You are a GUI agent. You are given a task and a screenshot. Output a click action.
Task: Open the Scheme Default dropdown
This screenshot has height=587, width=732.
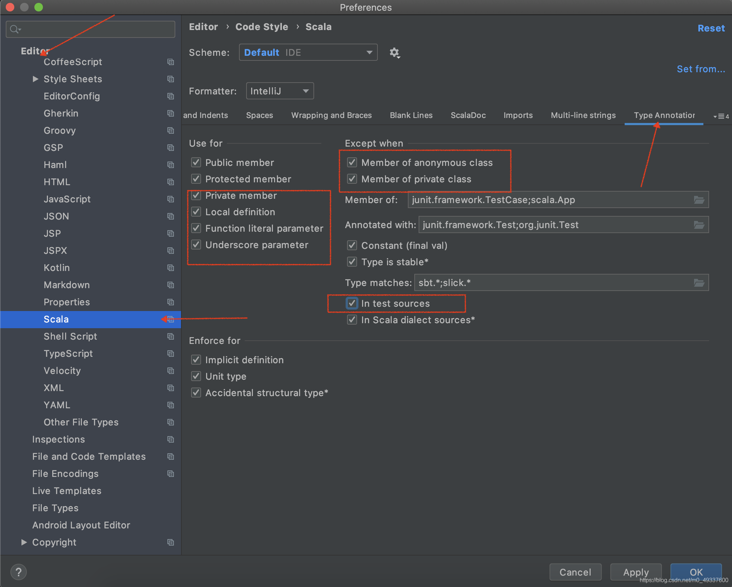(308, 53)
